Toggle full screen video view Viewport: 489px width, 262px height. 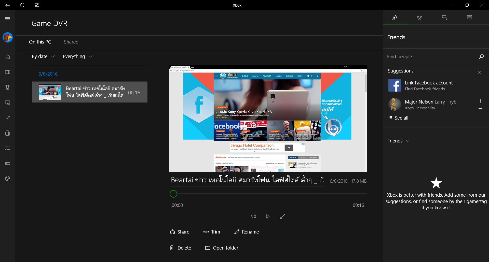point(282,216)
